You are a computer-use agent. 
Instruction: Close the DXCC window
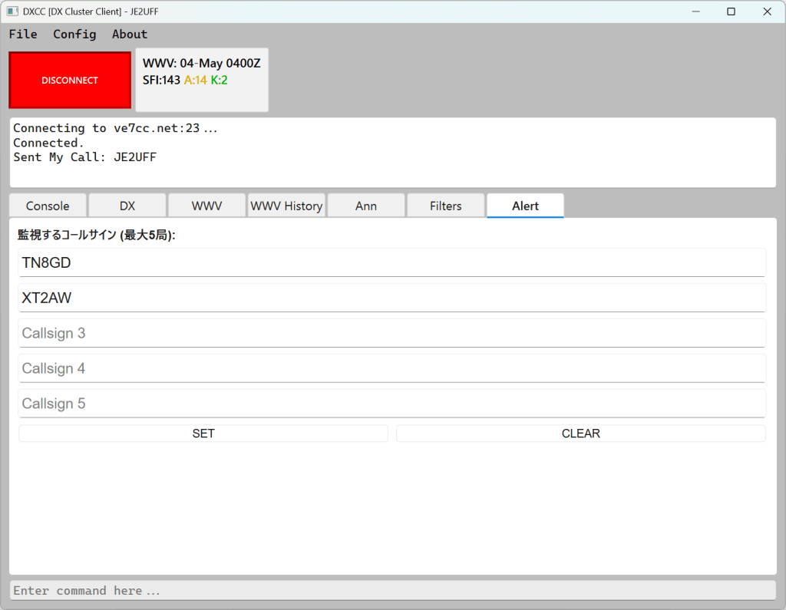tap(767, 12)
